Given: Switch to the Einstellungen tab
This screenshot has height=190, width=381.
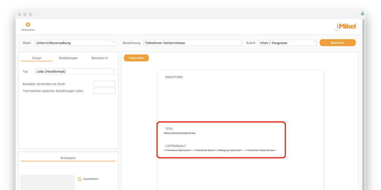Looking at the screenshot, I should (x=68, y=58).
